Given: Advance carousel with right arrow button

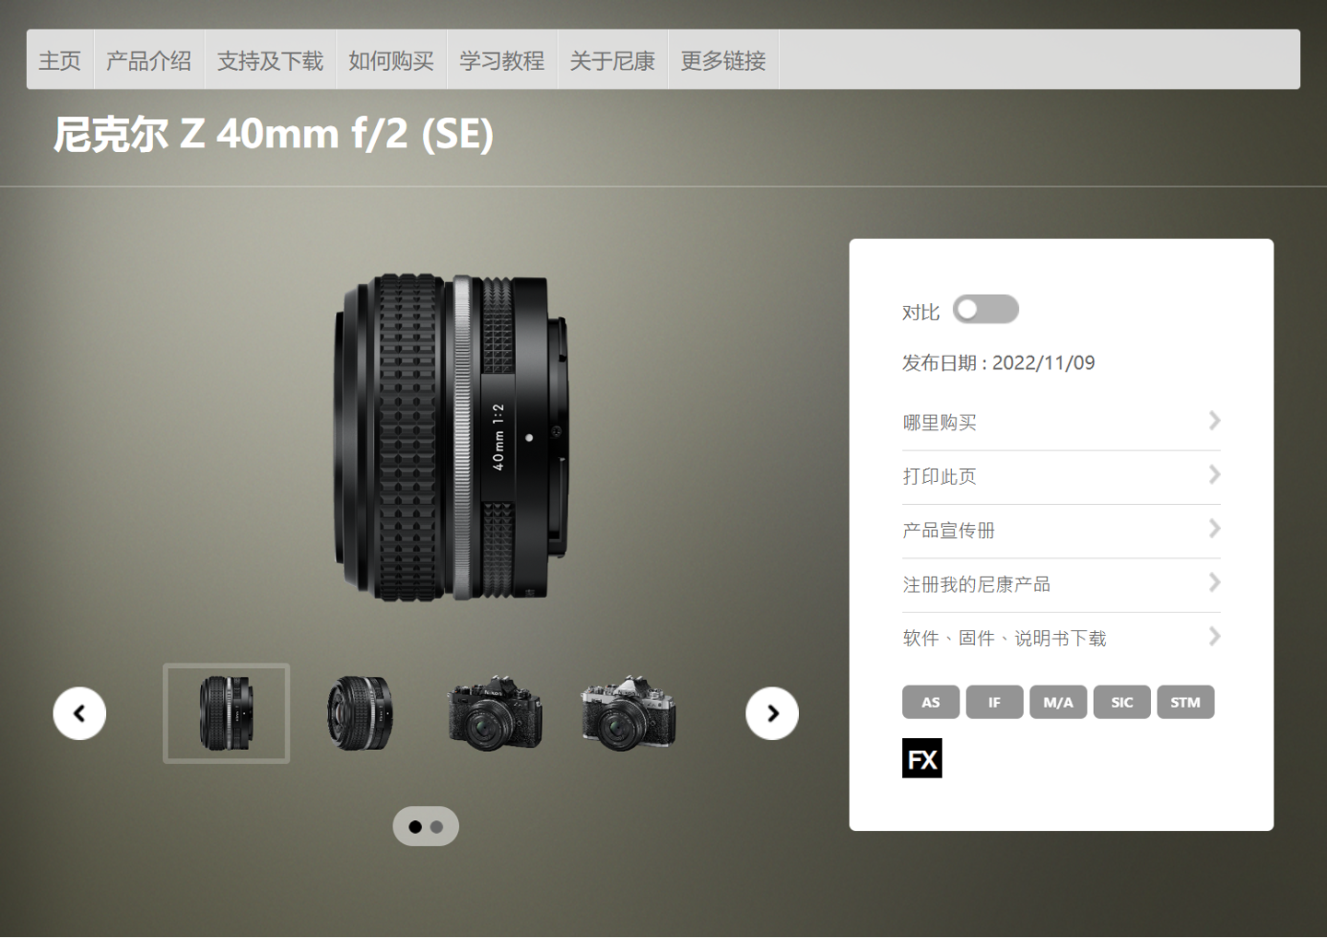Looking at the screenshot, I should pos(772,713).
